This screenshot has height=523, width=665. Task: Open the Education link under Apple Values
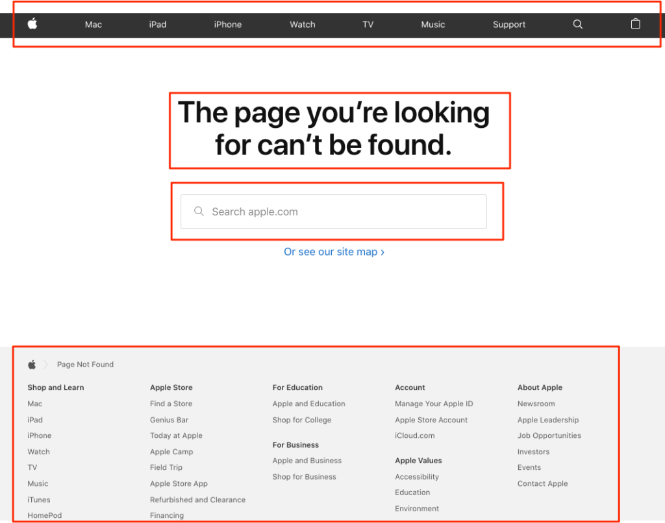(x=412, y=493)
